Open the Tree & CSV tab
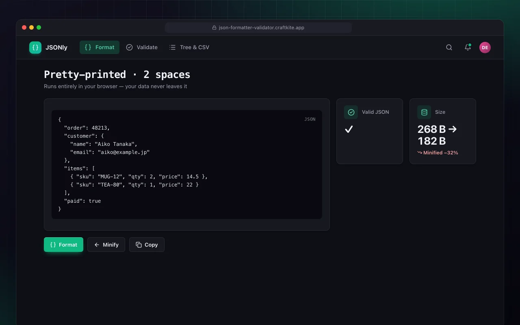The width and height of the screenshot is (520, 325). click(189, 48)
